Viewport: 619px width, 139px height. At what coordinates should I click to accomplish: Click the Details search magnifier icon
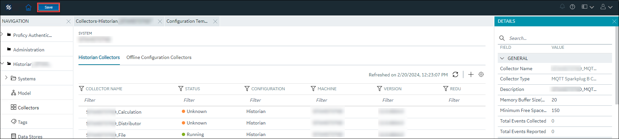point(502,38)
